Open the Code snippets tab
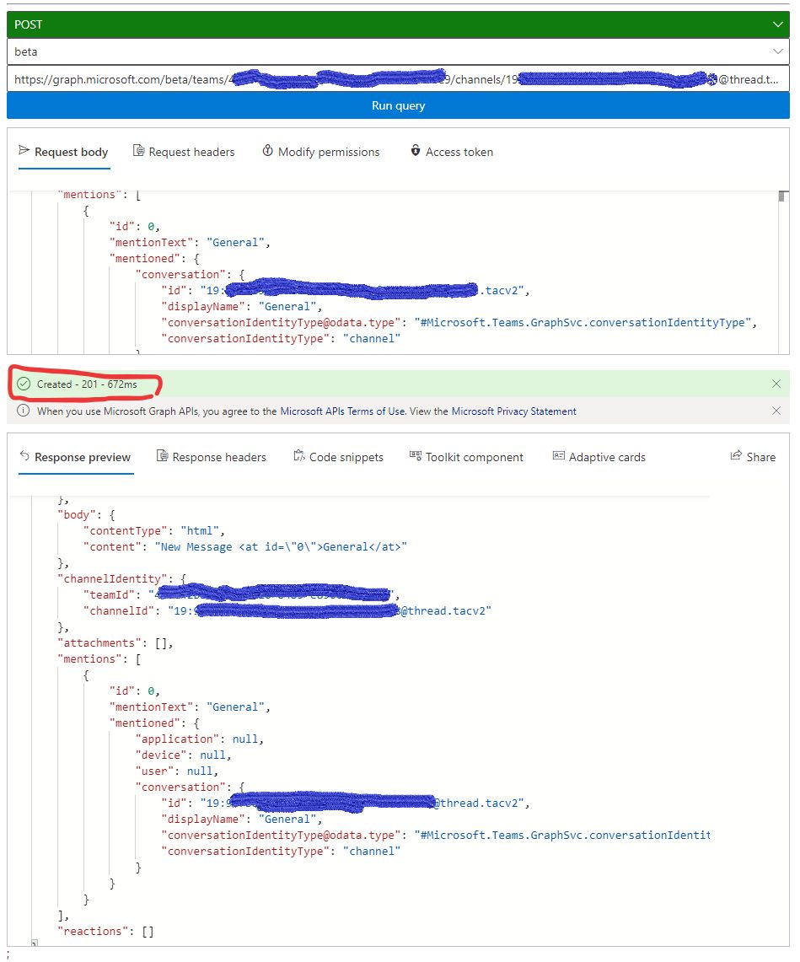This screenshot has width=800, height=962. click(x=339, y=457)
